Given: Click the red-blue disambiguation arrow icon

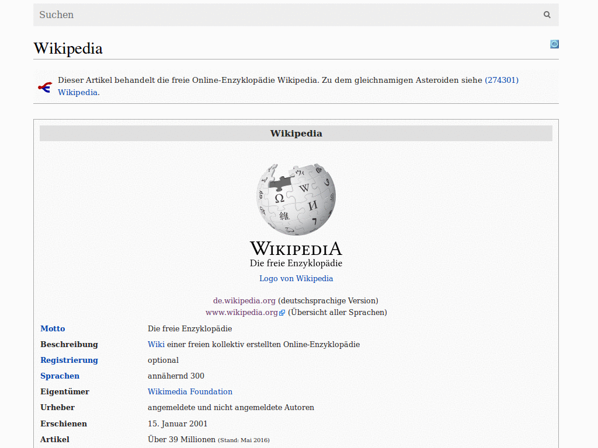Looking at the screenshot, I should click(x=45, y=87).
